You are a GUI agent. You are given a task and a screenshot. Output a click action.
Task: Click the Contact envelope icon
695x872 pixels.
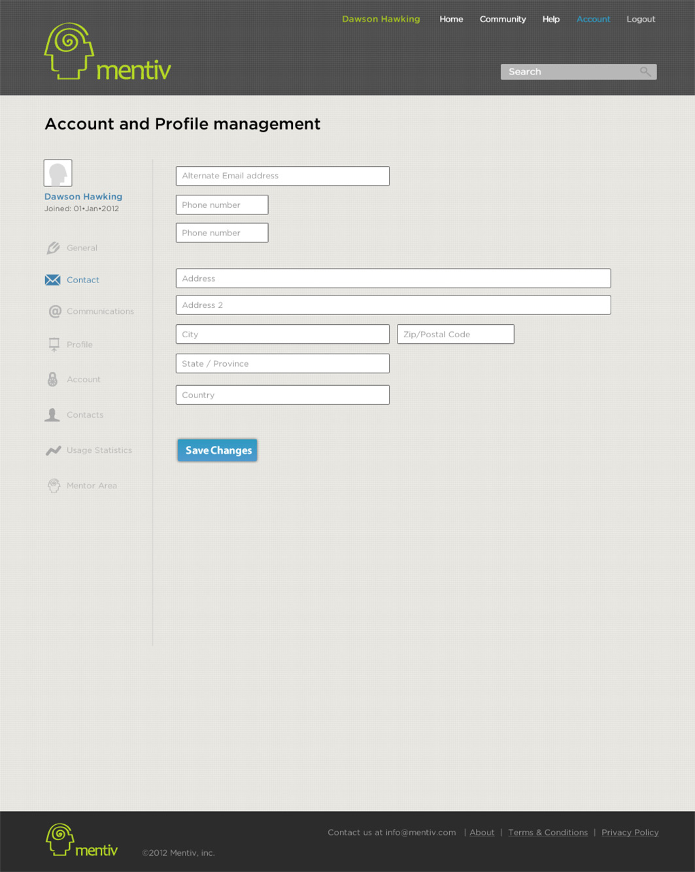(52, 280)
